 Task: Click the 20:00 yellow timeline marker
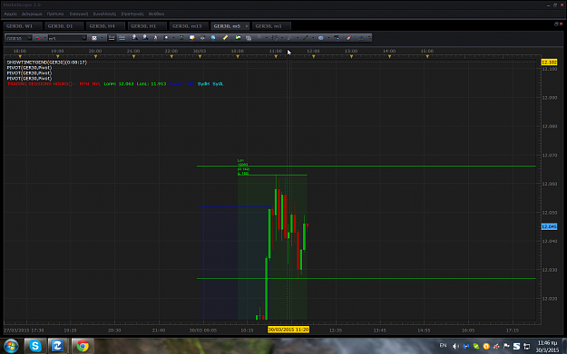point(95,57)
